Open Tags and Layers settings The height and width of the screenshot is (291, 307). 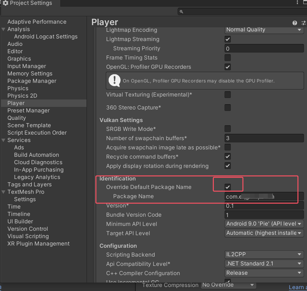pyautogui.click(x=29, y=185)
